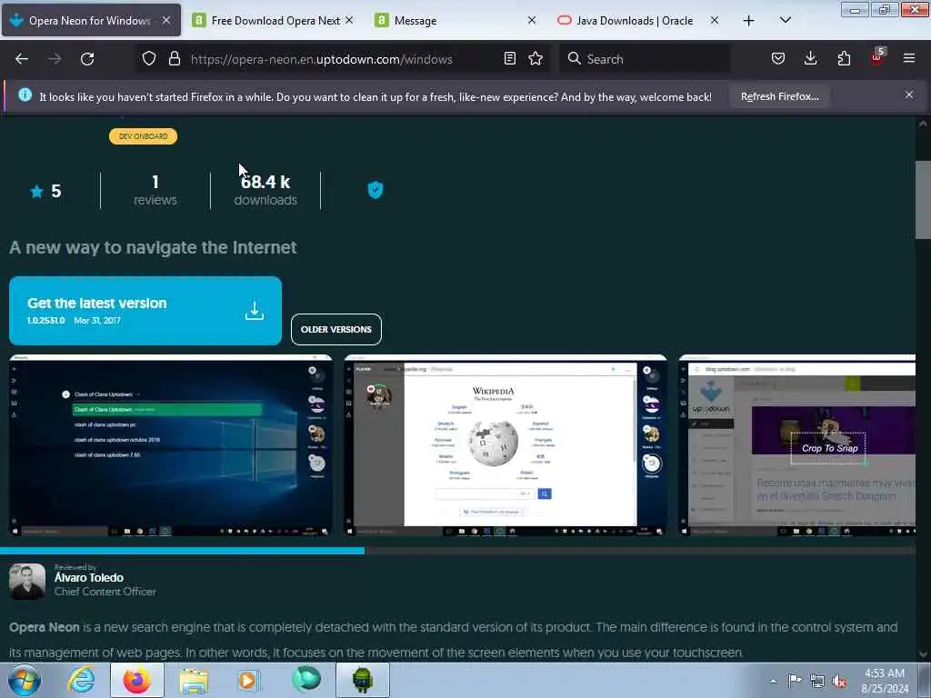Click the network tray icon
The width and height of the screenshot is (931, 698).
[817, 682]
